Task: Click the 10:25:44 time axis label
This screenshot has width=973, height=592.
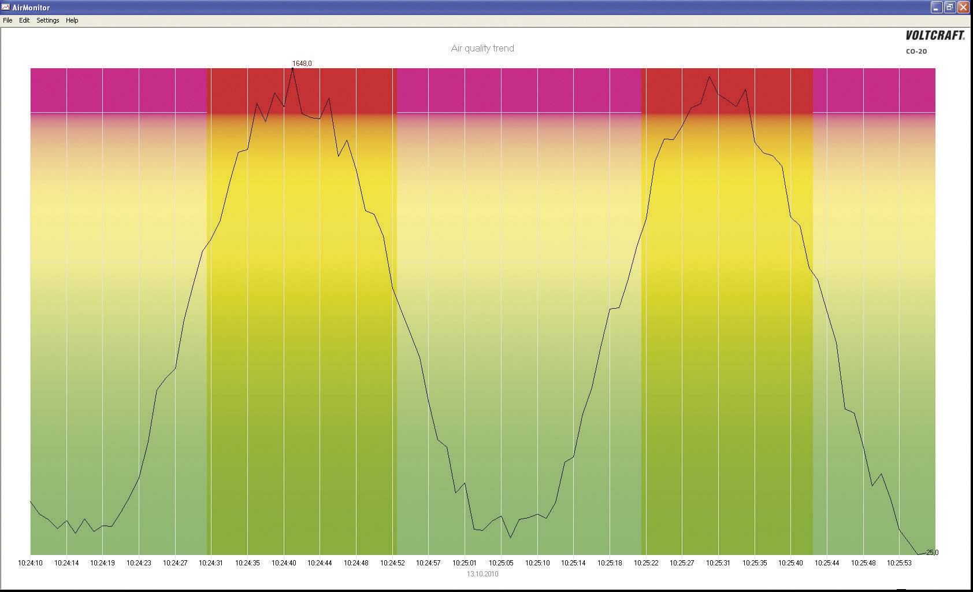Action: [827, 563]
